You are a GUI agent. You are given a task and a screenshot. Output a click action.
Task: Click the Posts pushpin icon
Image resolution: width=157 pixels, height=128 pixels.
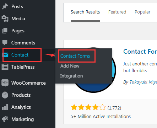[x=5, y=6]
